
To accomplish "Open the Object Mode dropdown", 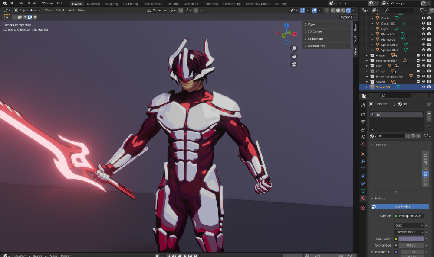I will [x=27, y=10].
